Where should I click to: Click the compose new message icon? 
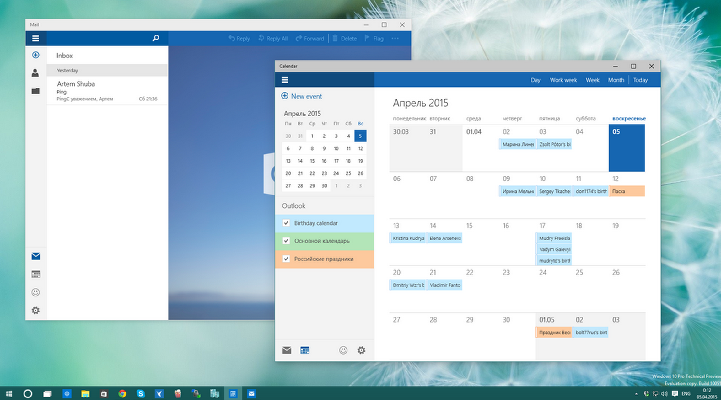point(35,55)
